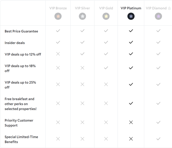Click the lock icon beside VIP Diamond
This screenshot has height=148, width=172.
(169, 8)
